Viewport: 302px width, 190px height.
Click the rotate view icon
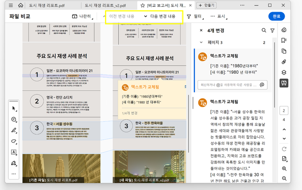(284, 149)
